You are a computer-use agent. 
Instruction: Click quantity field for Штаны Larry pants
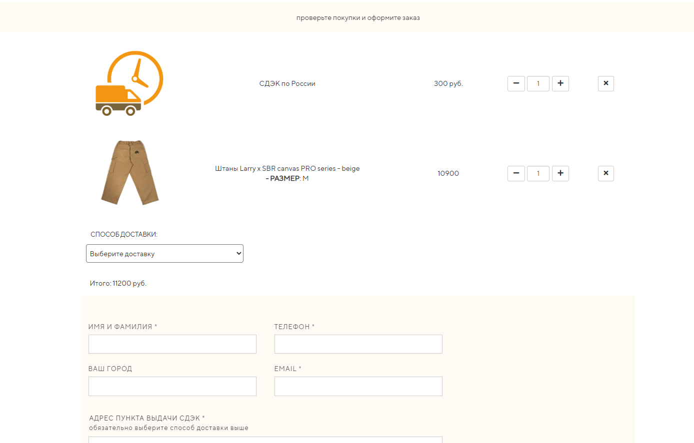tap(538, 173)
